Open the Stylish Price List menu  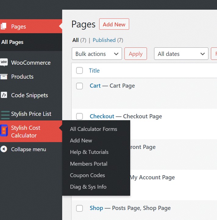31,114
